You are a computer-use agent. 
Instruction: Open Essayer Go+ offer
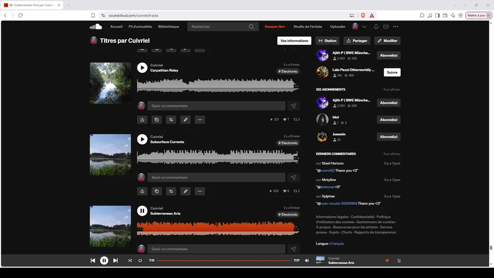click(275, 27)
